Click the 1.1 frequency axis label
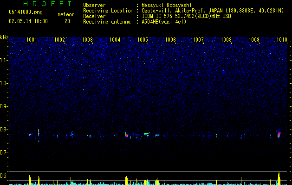 [x=4, y=60]
